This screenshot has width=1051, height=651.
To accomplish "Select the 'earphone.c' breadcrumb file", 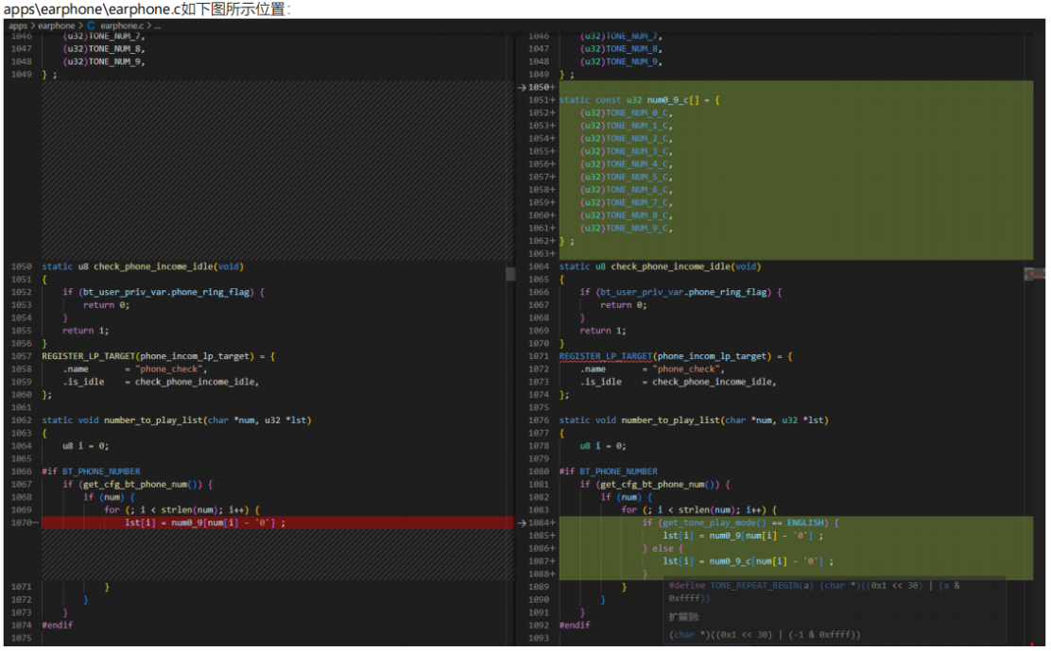I will coord(122,26).
